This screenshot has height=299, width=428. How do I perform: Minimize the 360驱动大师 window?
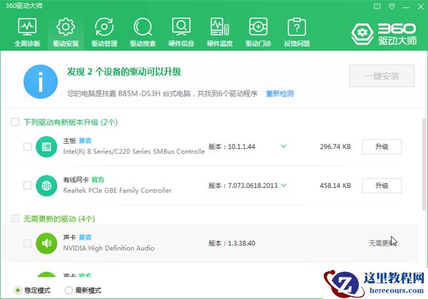(x=406, y=7)
